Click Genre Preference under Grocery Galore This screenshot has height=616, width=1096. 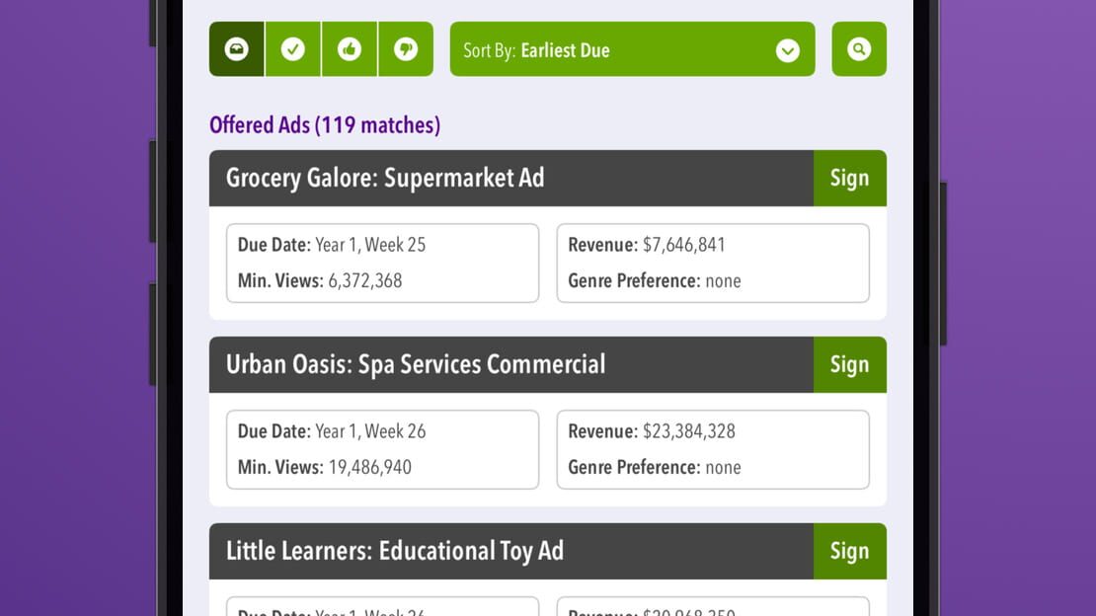point(655,281)
